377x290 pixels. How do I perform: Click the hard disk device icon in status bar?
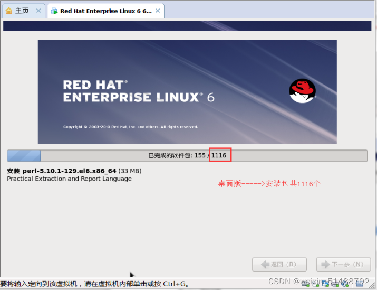(x=305, y=284)
